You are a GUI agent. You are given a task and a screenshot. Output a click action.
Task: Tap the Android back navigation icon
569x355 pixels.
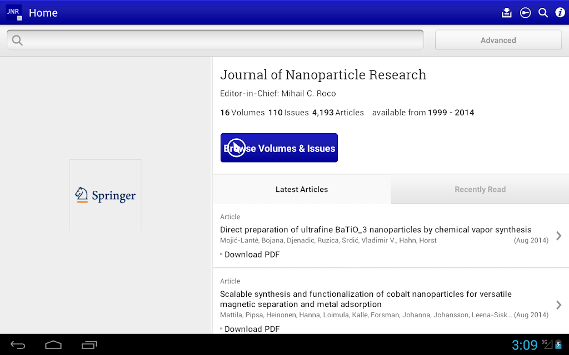tap(17, 345)
